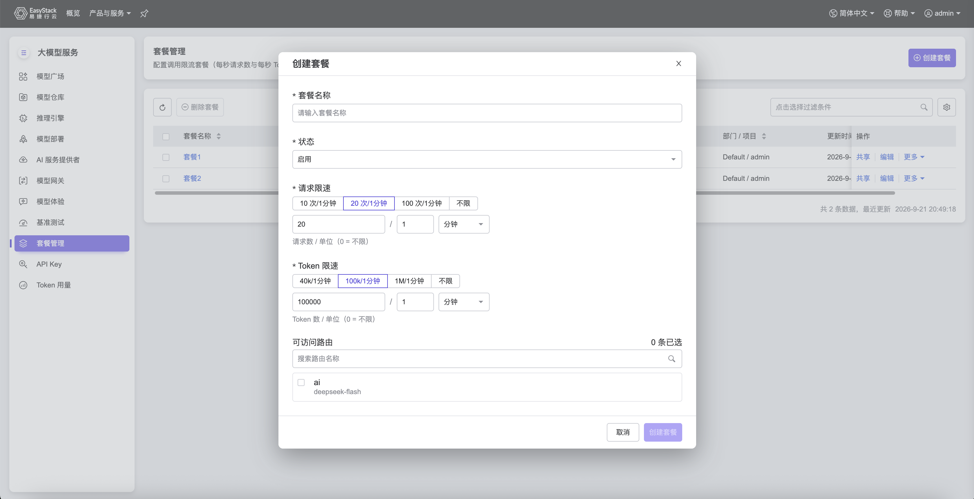974x499 pixels.
Task: Open 模型广场 in sidebar
Action: coord(72,76)
